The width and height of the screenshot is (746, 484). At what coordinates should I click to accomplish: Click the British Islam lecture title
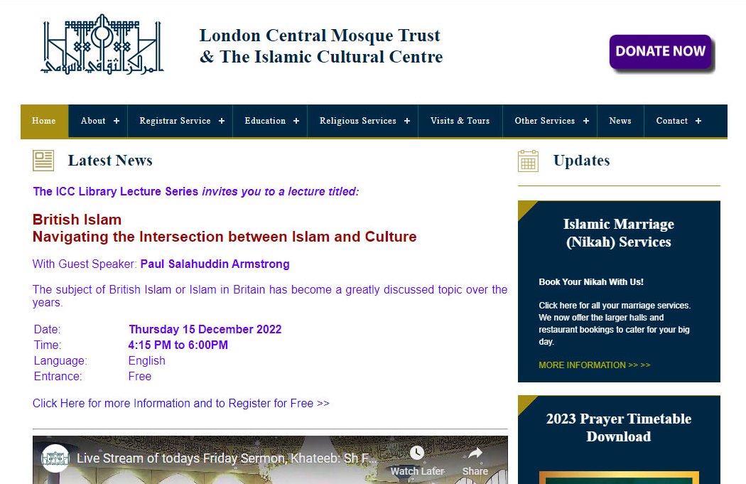pyautogui.click(x=225, y=228)
